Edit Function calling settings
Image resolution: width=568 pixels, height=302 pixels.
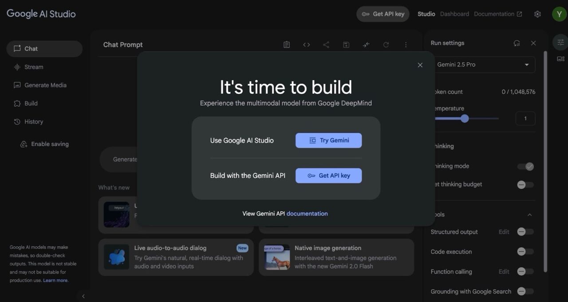pos(504,272)
